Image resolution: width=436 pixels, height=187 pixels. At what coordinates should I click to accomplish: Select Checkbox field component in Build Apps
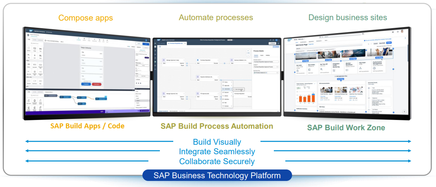pyautogui.click(x=34, y=73)
